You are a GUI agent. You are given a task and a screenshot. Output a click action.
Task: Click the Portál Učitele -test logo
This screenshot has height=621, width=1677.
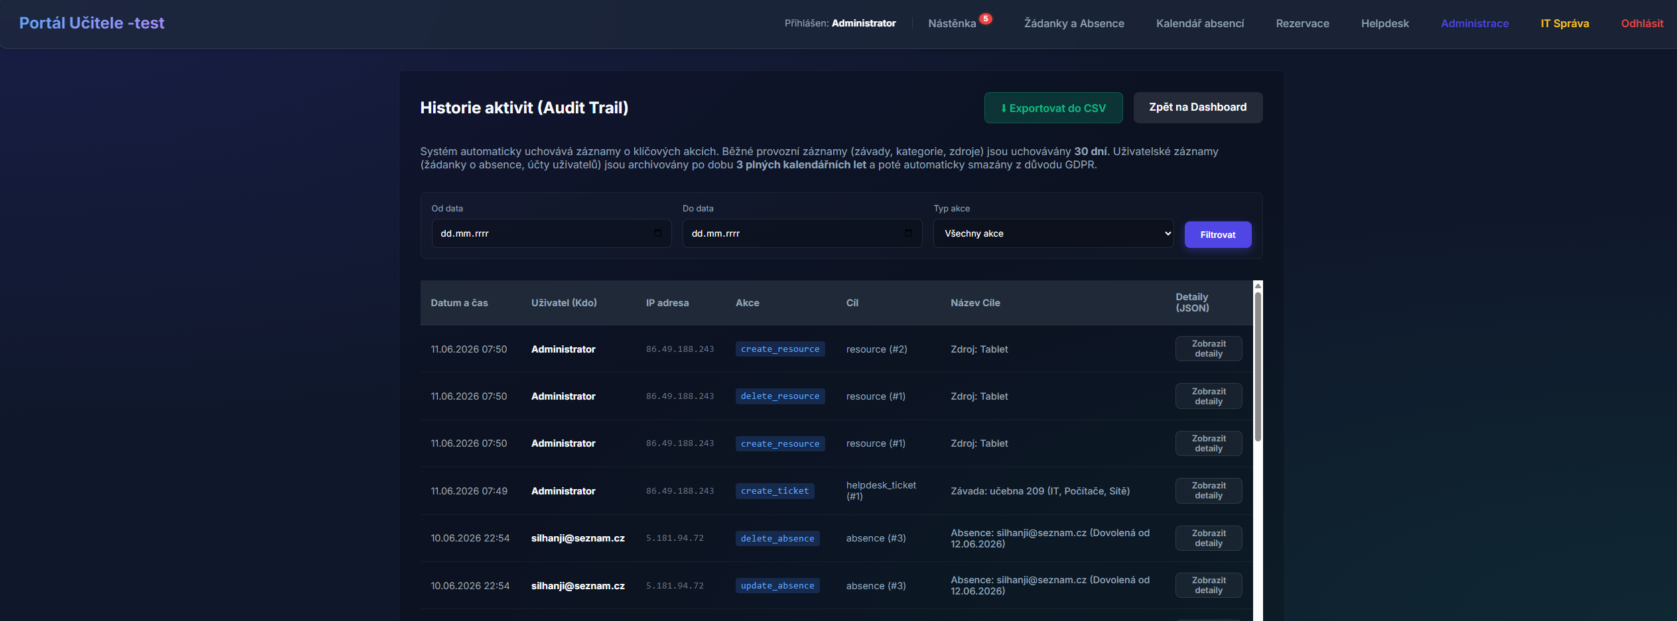point(92,23)
